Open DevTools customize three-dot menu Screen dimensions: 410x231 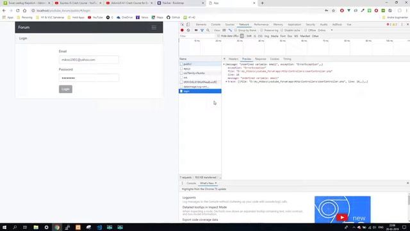402,24
